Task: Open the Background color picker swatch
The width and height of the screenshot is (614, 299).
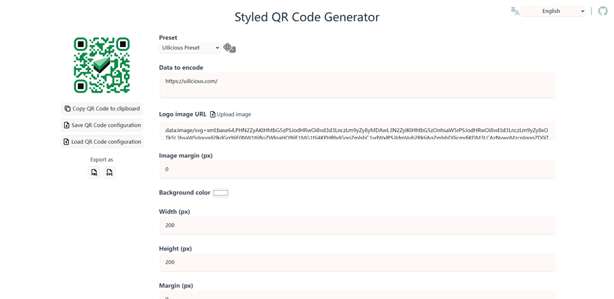Action: (x=220, y=193)
